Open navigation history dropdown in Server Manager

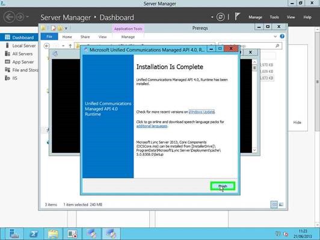pyautogui.click(x=28, y=17)
